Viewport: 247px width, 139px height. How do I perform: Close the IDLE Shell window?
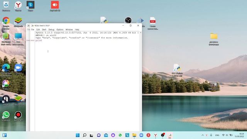[x=138, y=25]
